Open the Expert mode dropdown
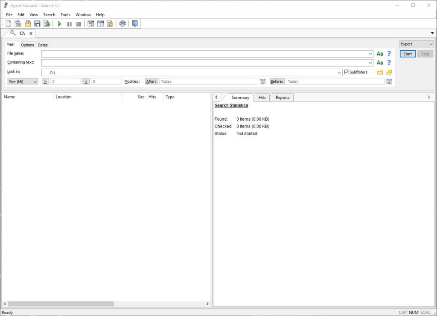The height and width of the screenshot is (316, 437). [x=417, y=44]
